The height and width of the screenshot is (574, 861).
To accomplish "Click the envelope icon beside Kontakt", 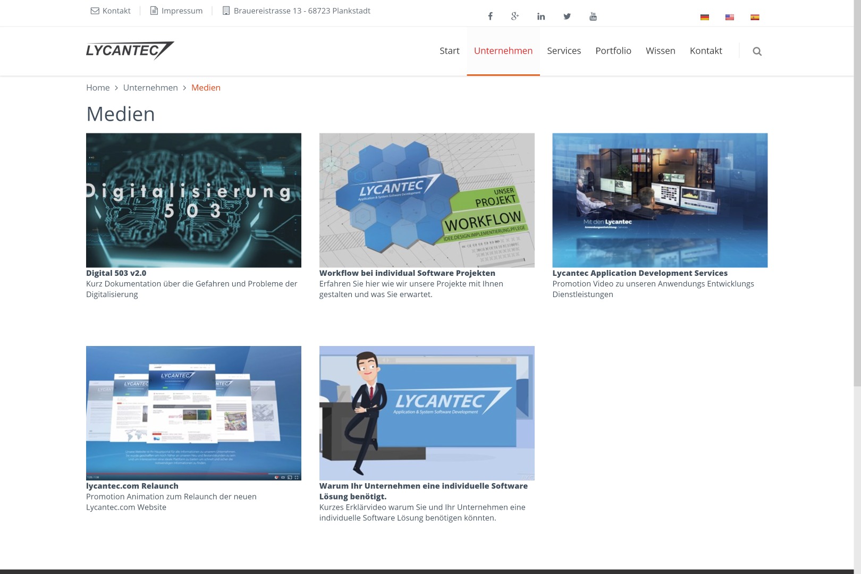I will click(95, 11).
